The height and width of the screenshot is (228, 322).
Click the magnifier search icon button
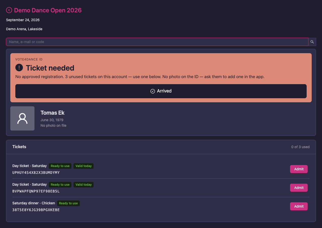click(312, 42)
